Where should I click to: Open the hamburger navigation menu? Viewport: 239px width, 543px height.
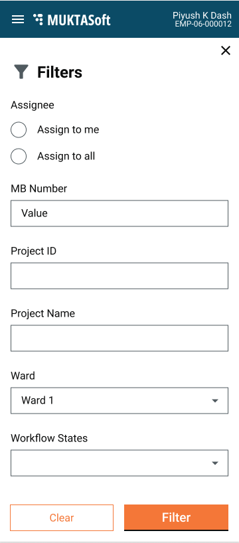[18, 20]
